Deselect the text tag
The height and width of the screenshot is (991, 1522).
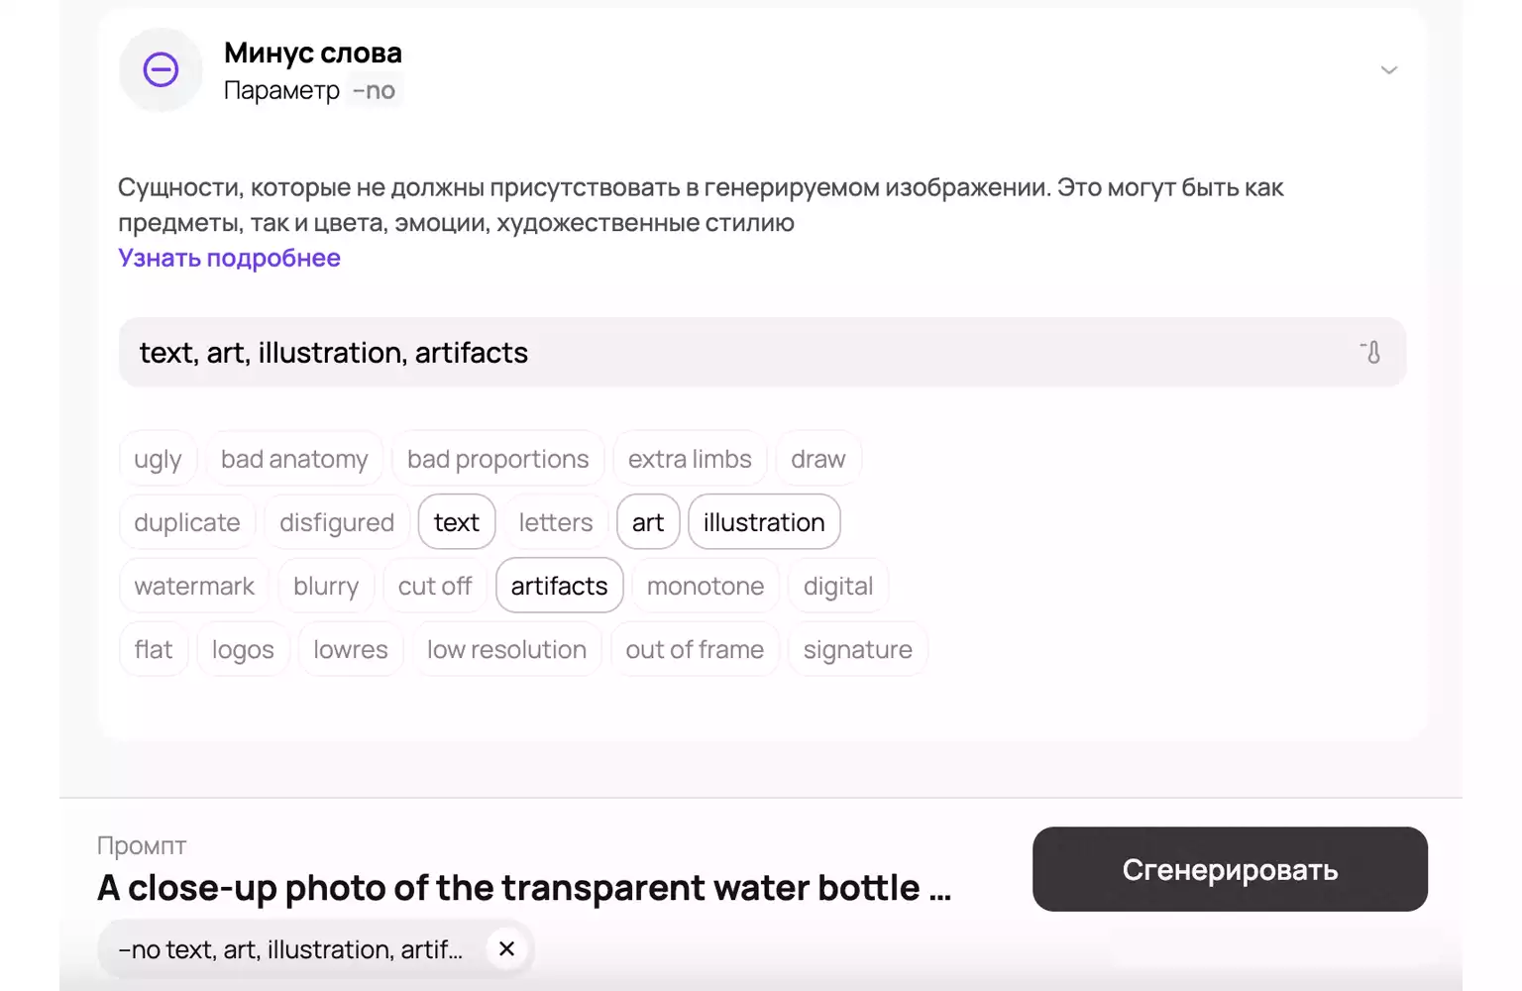[x=457, y=522]
